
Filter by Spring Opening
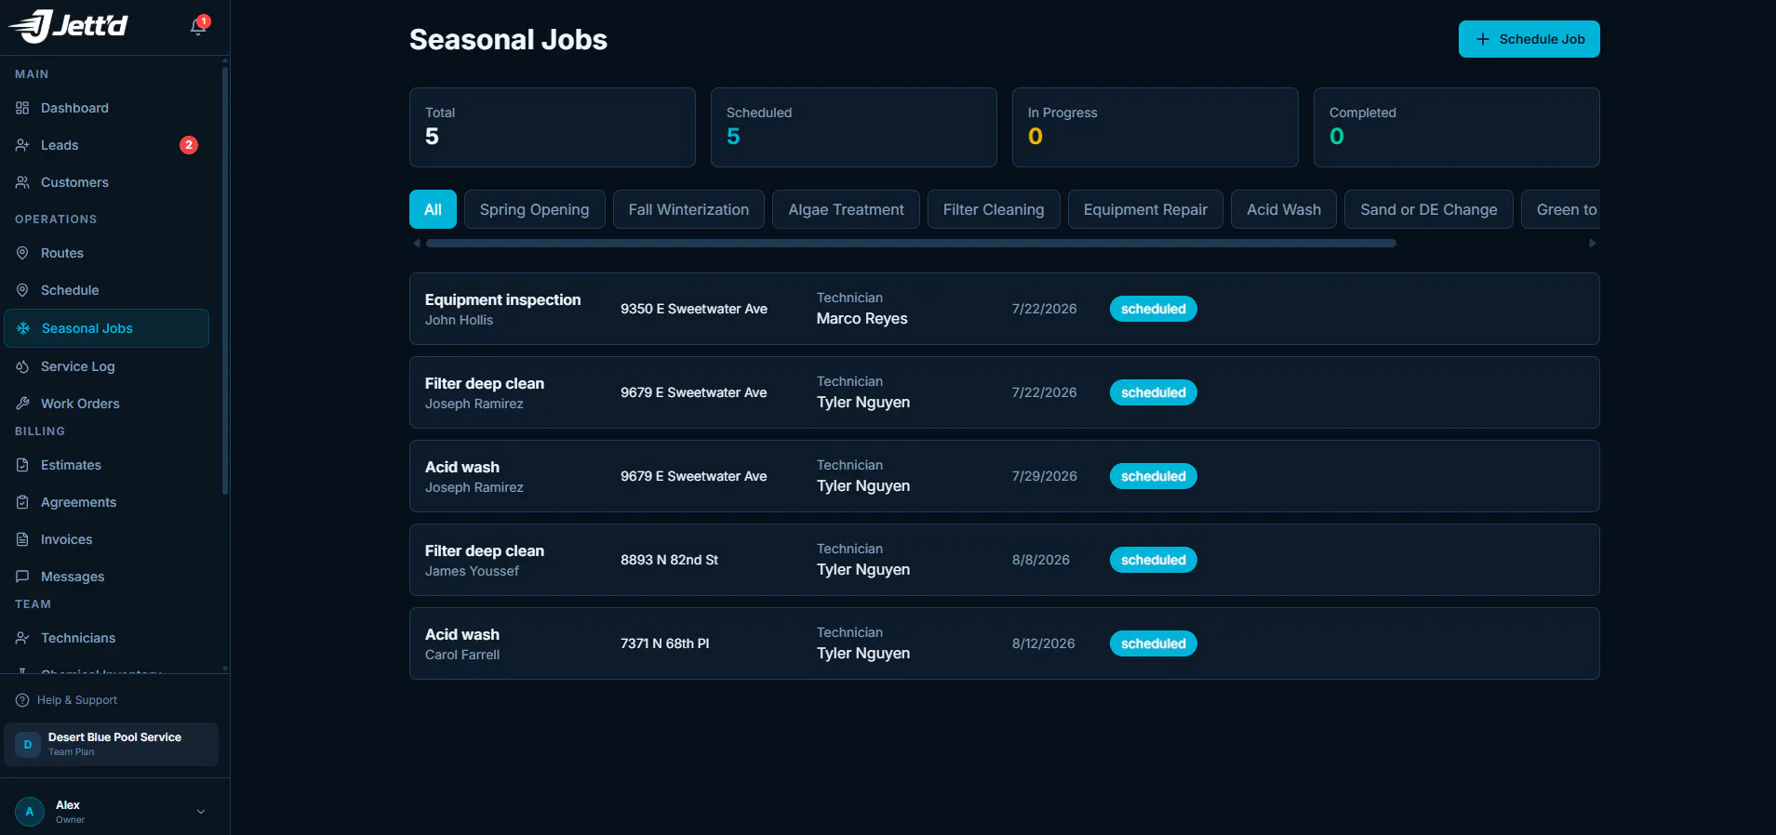534,209
